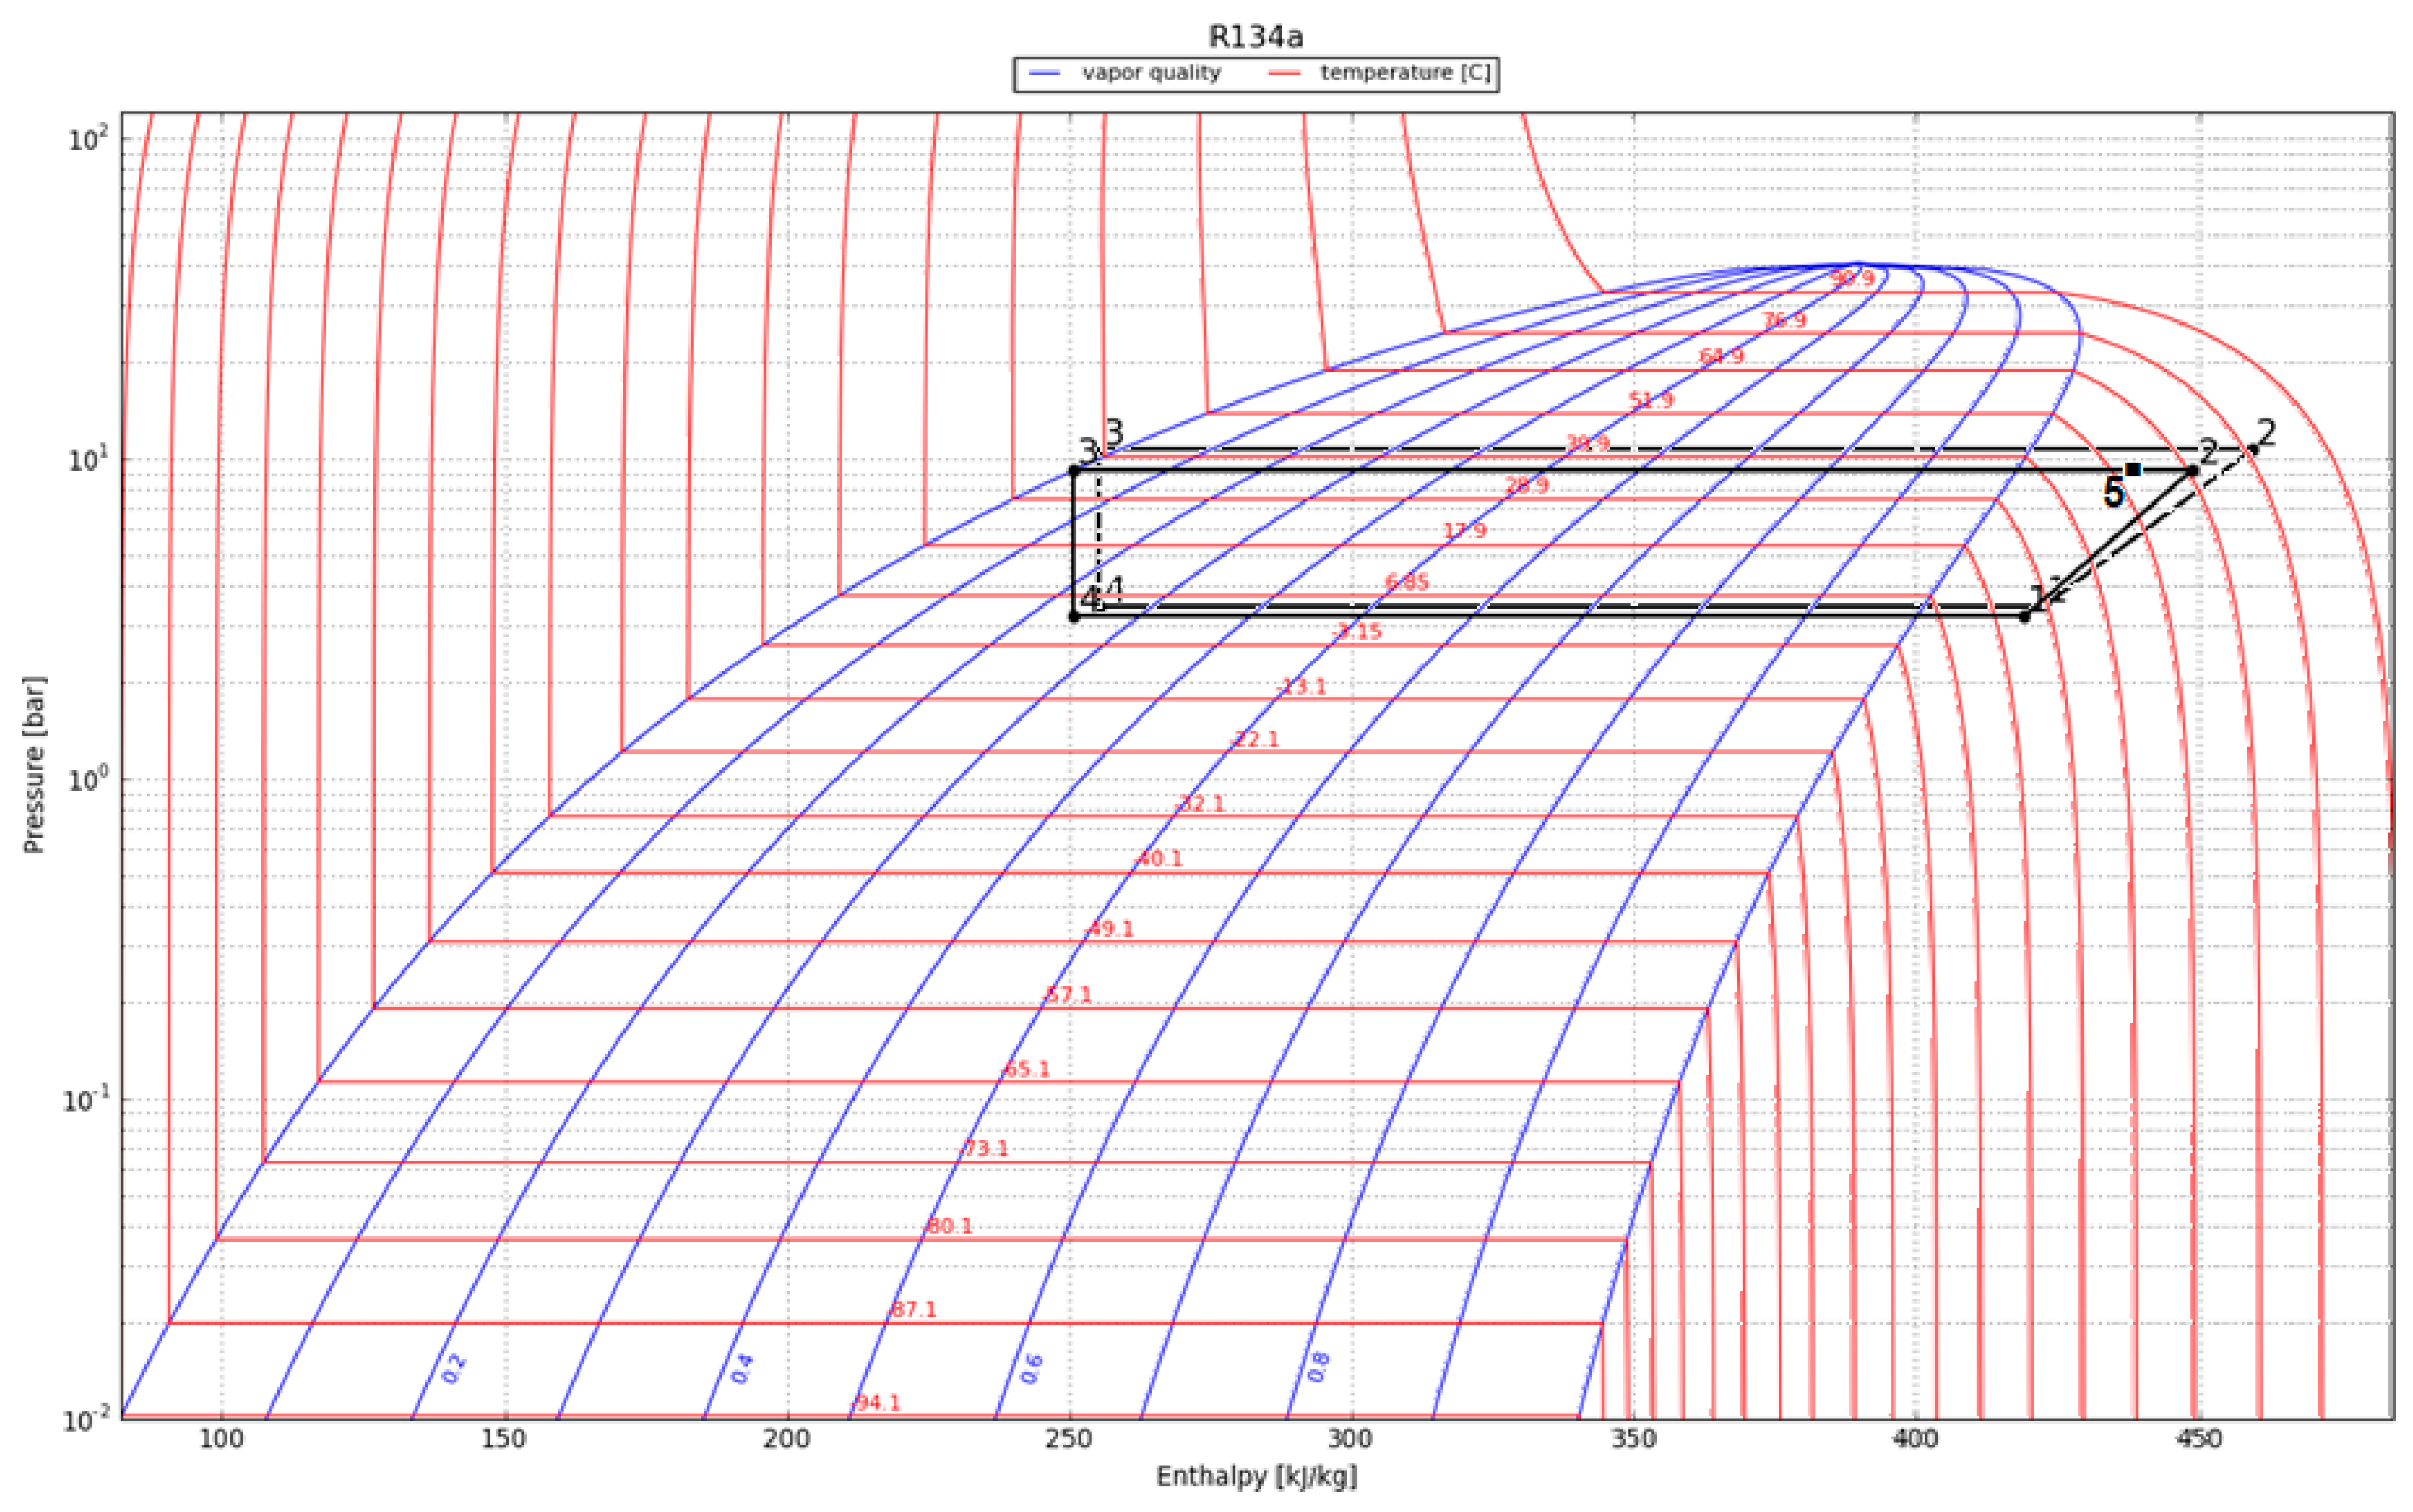Click the 76.9 isotherm temperature label
Viewport: 2413px width, 1512px height.
coord(1783,320)
